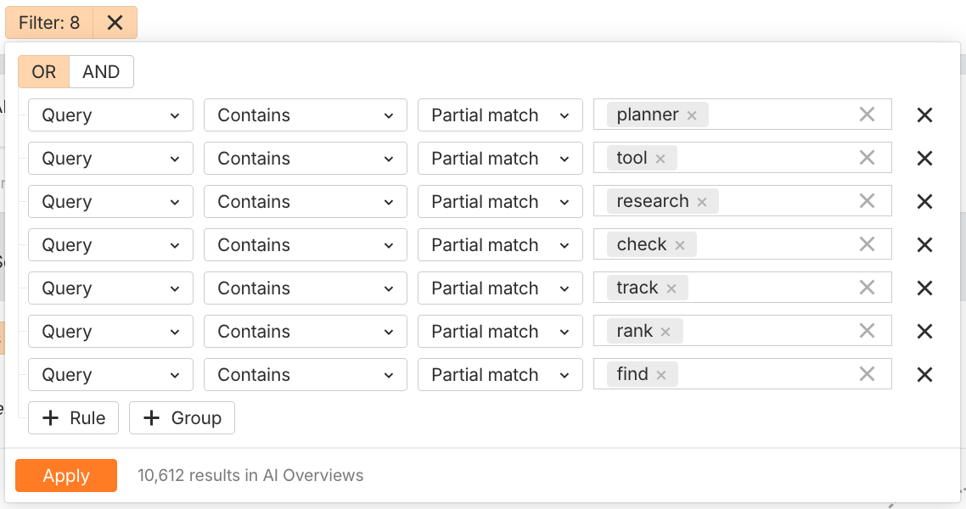Open the Contains dropdown in the "track" rule
Image resolution: width=966 pixels, height=509 pixels.
305,288
